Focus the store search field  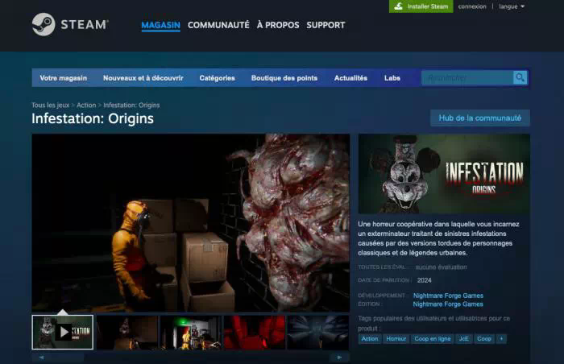[x=467, y=77]
